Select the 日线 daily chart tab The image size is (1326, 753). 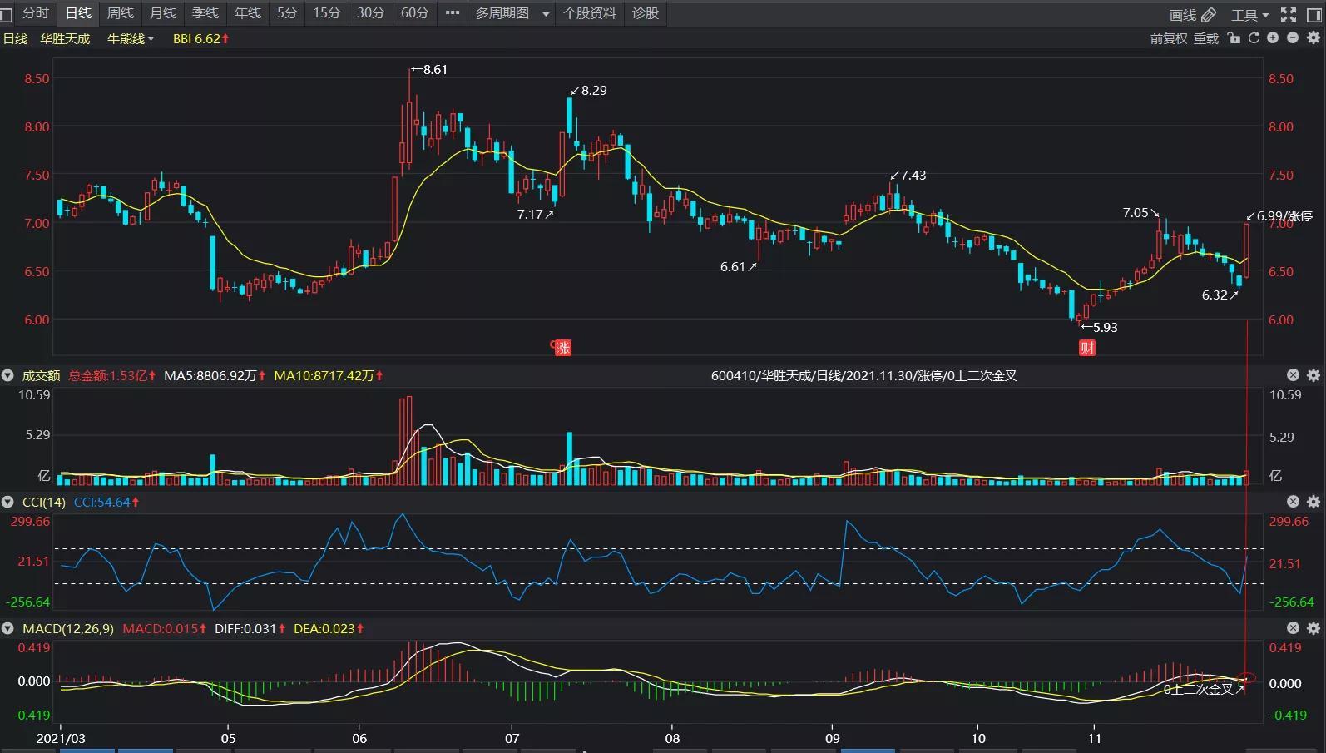pos(78,13)
